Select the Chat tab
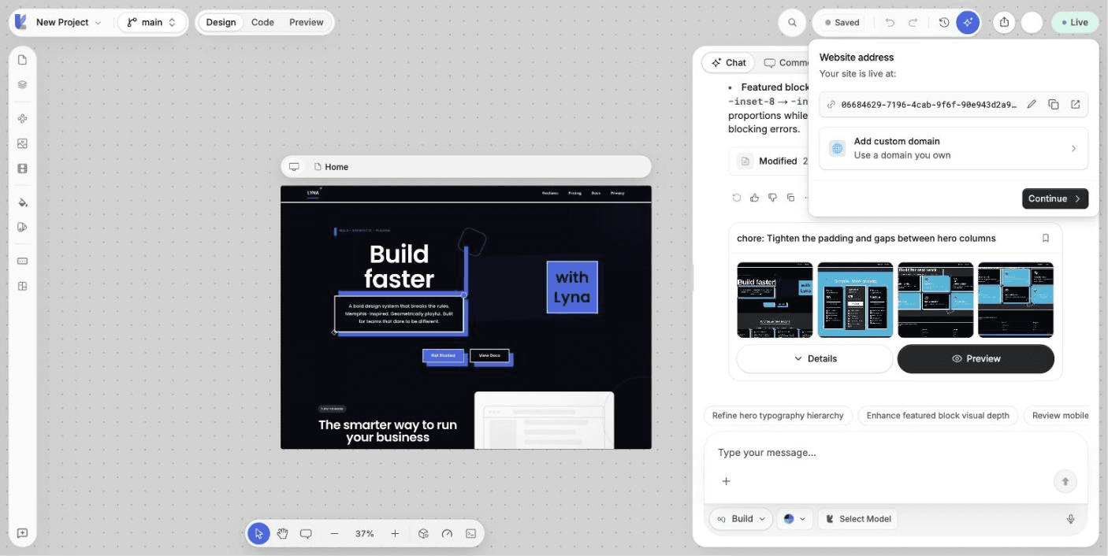 (x=728, y=63)
